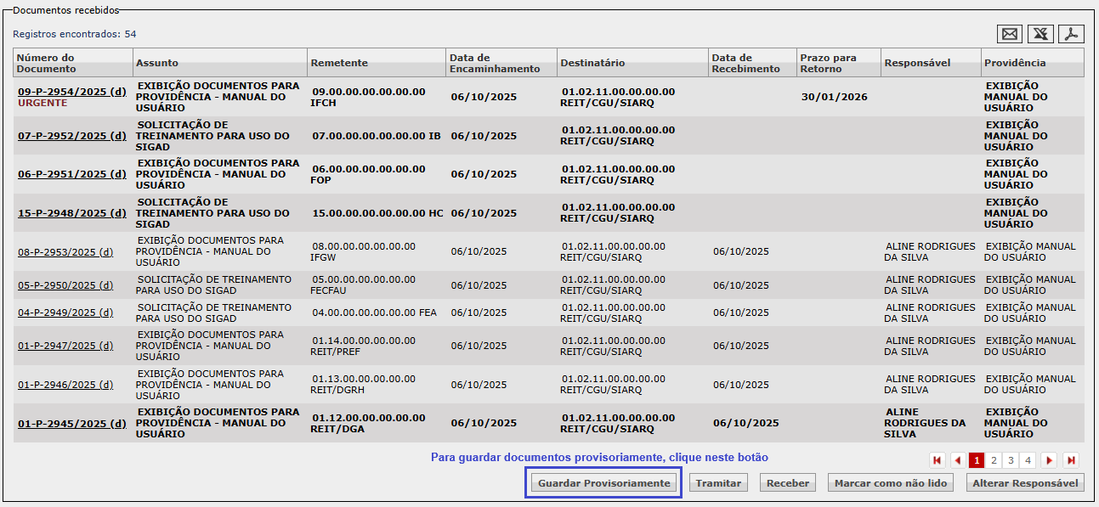The width and height of the screenshot is (1099, 507).
Task: Go to the previous results page
Action: [x=958, y=460]
